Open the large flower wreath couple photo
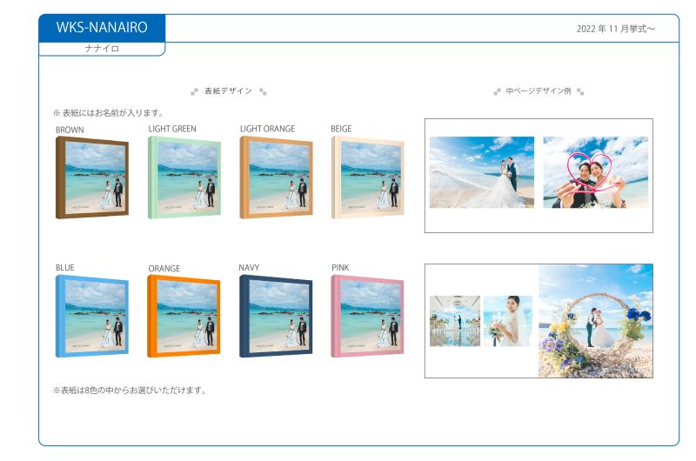The height and width of the screenshot is (461, 696). pyautogui.click(x=596, y=321)
